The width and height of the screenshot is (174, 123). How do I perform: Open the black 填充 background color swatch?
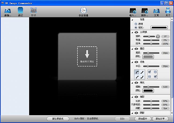(x=159, y=27)
